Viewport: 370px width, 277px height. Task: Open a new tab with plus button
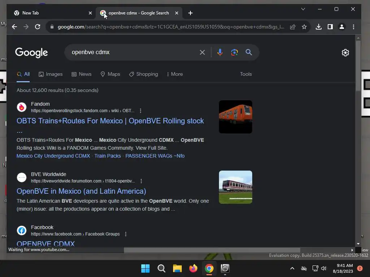[x=190, y=13]
